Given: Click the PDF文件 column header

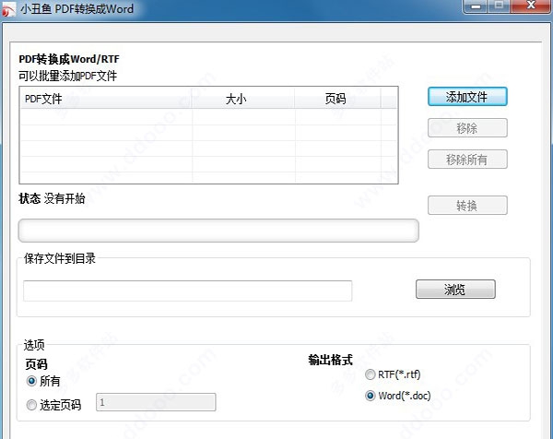Looking at the screenshot, I should coord(106,99).
